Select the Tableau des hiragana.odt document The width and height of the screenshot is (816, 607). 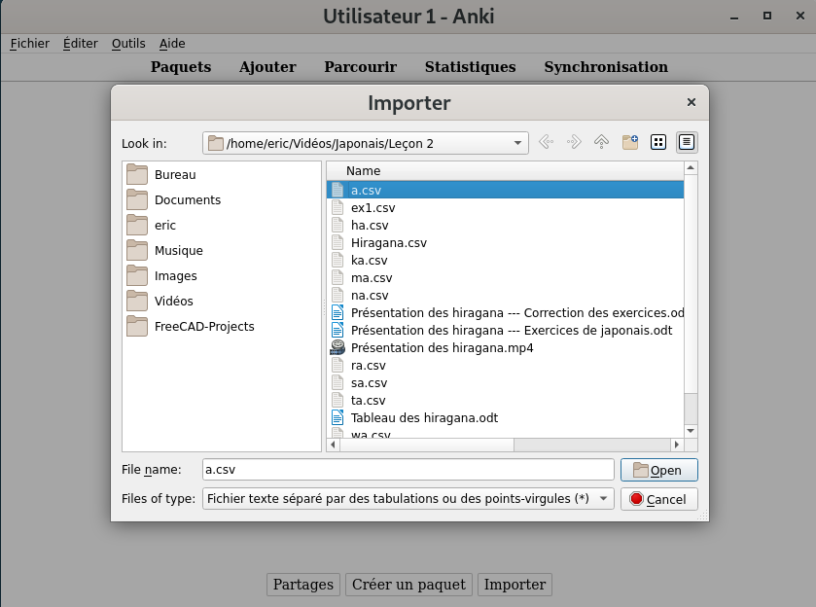point(424,418)
